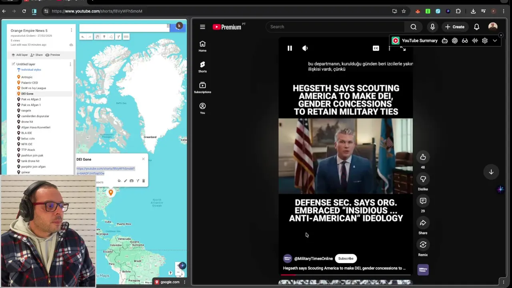Share the Short using the arrow icon

[423, 223]
